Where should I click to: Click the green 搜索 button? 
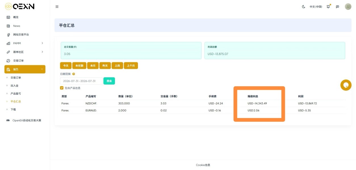(x=109, y=81)
